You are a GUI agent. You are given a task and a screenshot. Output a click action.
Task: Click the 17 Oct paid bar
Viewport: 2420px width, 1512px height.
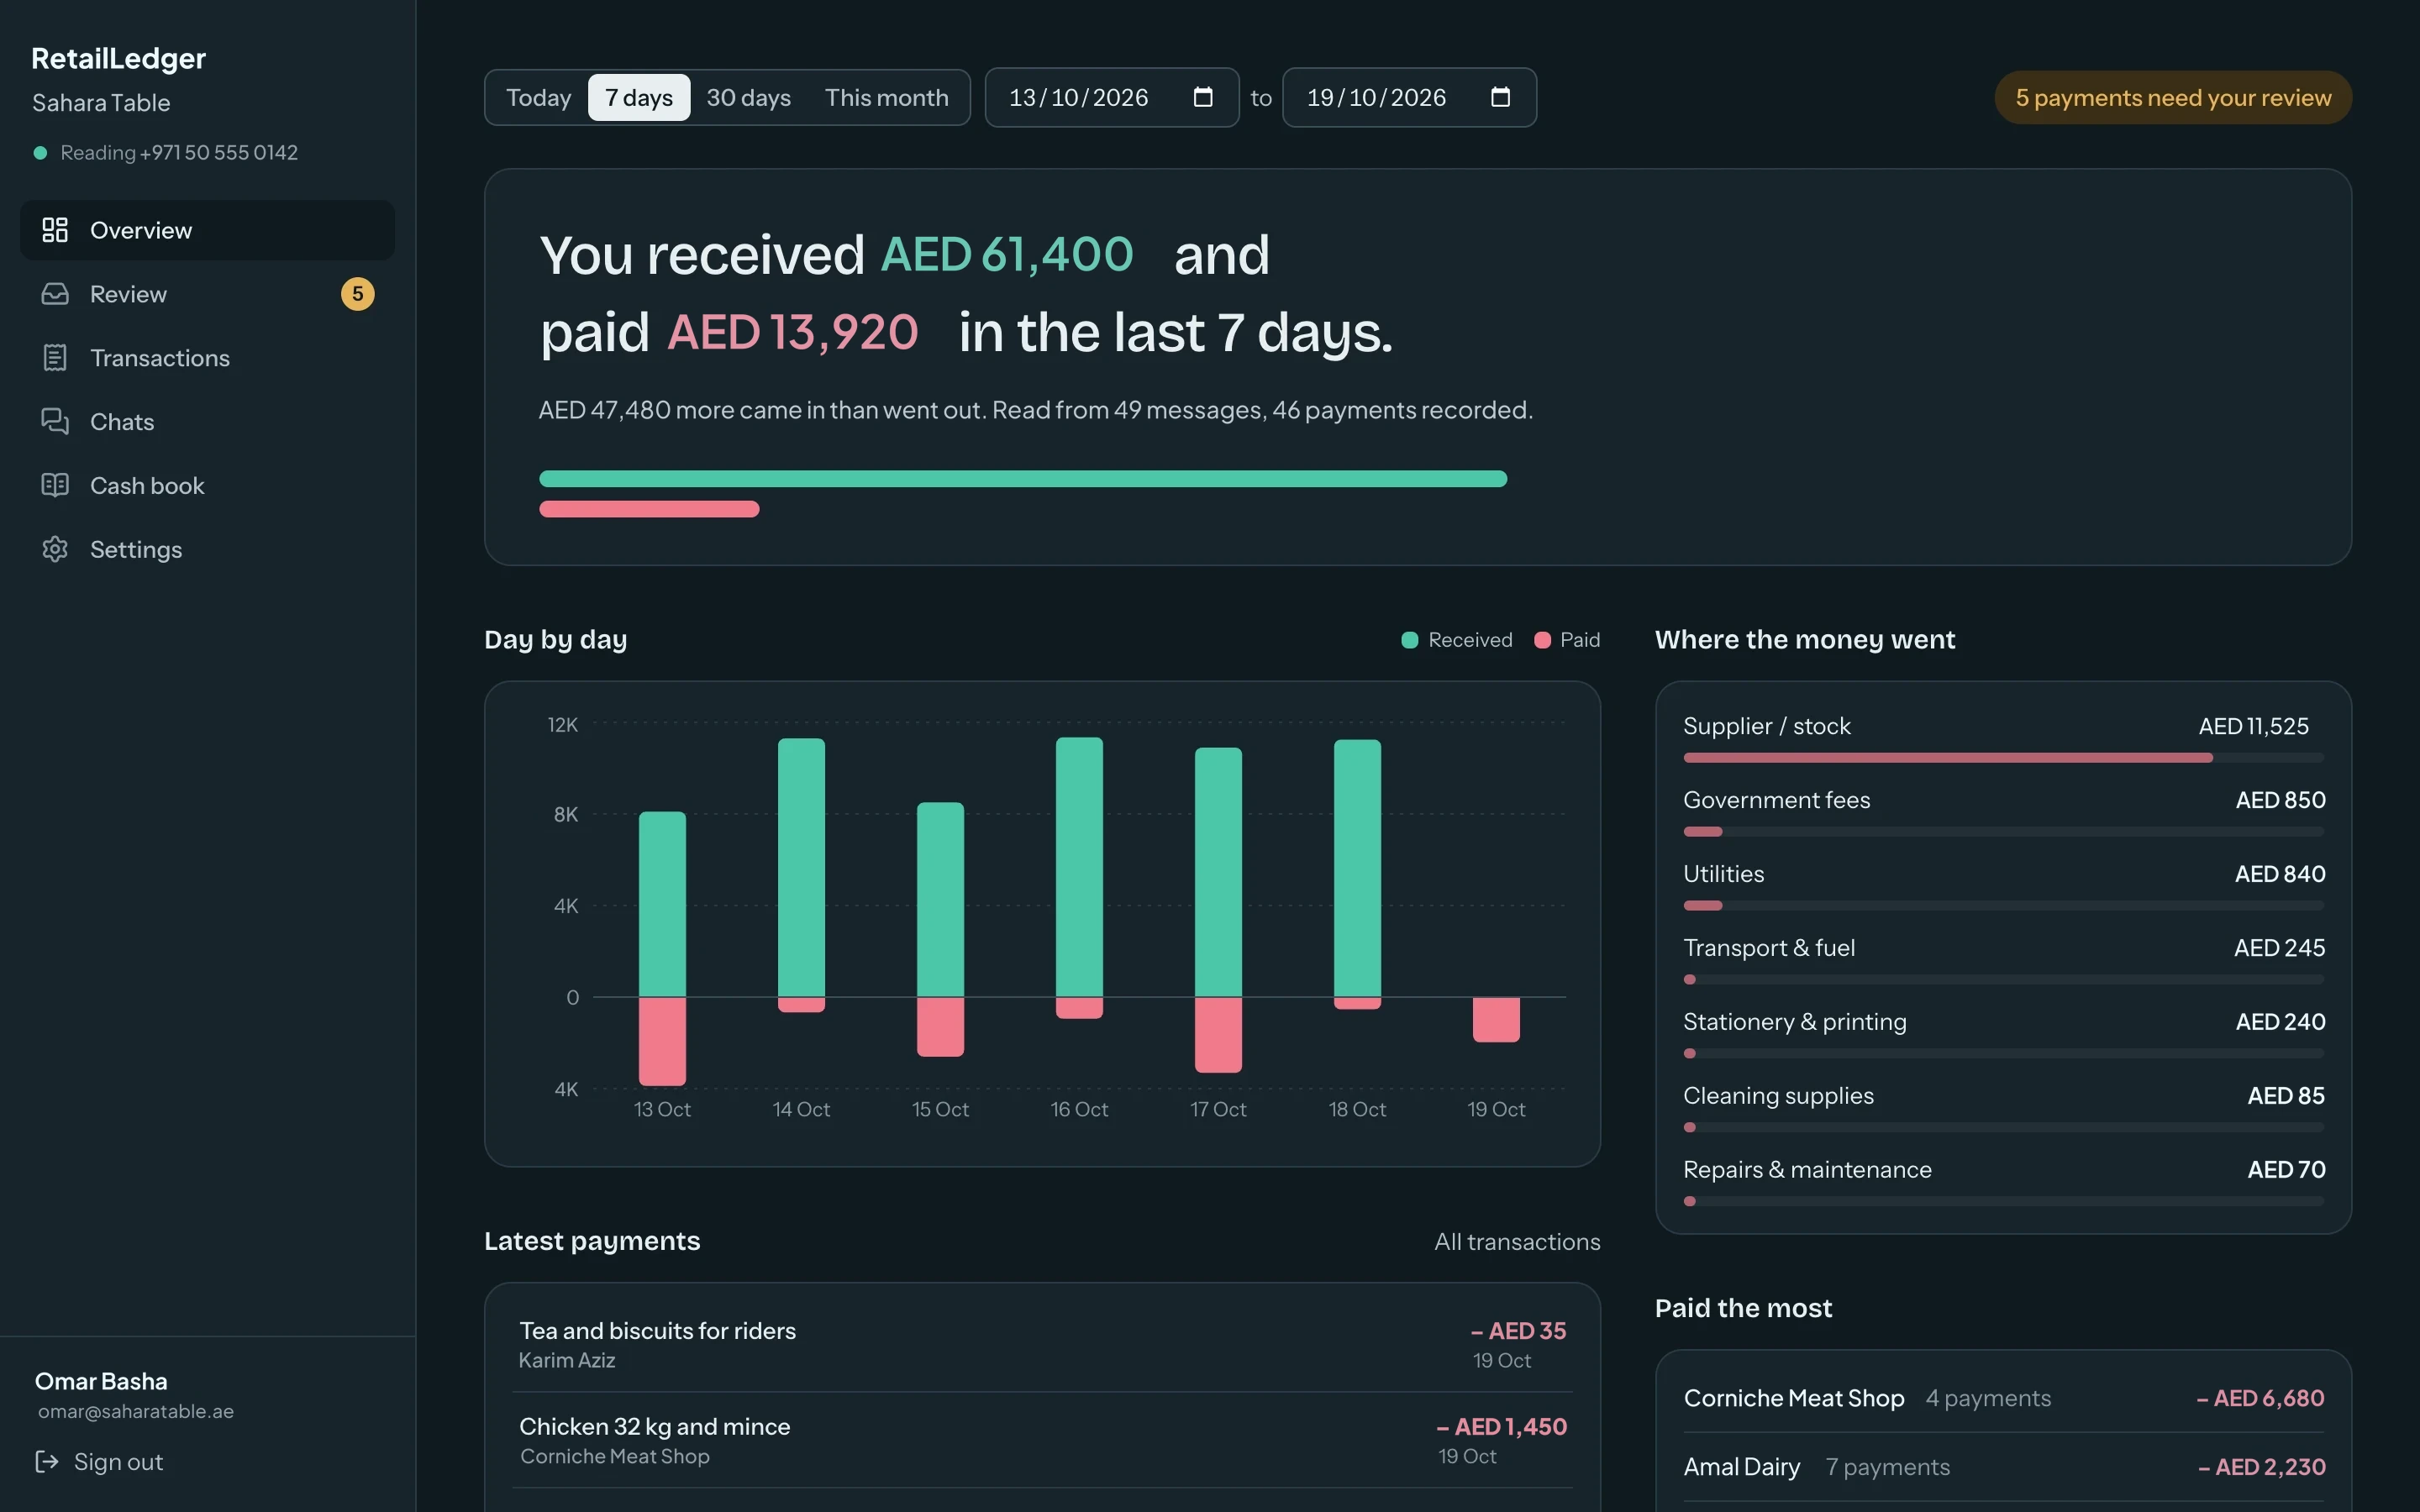click(1218, 1035)
